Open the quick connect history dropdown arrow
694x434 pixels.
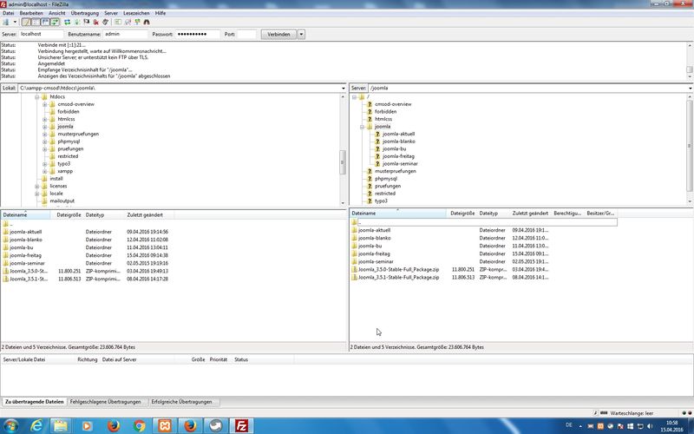click(x=301, y=34)
